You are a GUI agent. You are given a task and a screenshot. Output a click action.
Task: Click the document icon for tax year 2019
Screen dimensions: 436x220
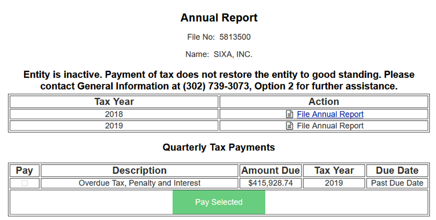[289, 126]
